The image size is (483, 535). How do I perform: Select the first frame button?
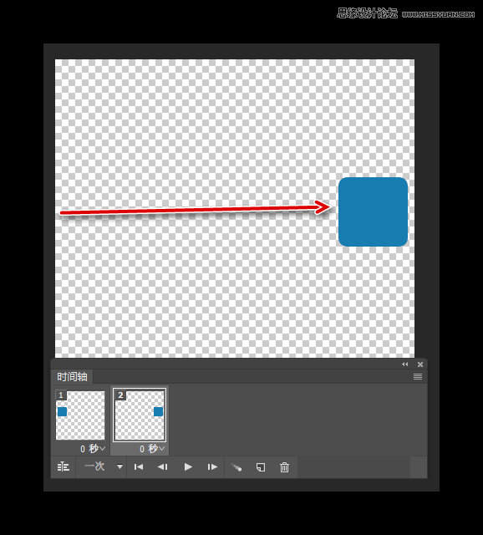(139, 466)
